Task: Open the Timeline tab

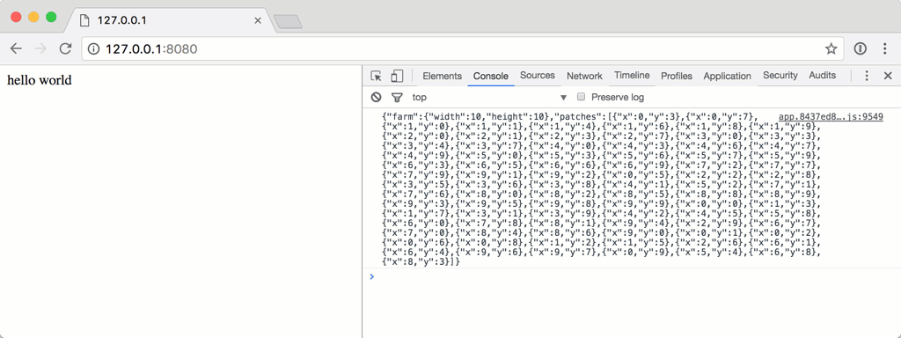Action: tap(632, 76)
